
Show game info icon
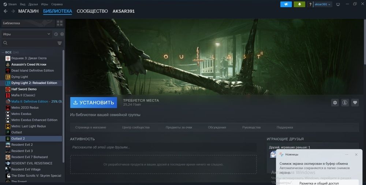pyautogui.click(x=345, y=103)
